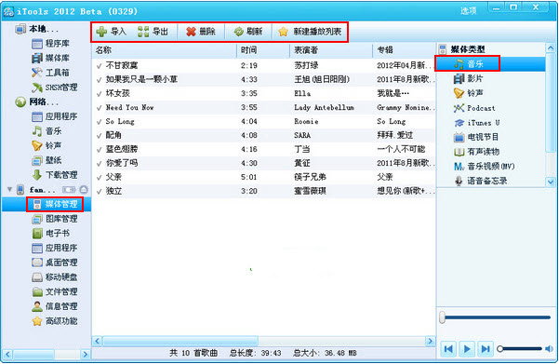Skip to previous track
Viewport: 559px width, 364px height.
click(449, 349)
